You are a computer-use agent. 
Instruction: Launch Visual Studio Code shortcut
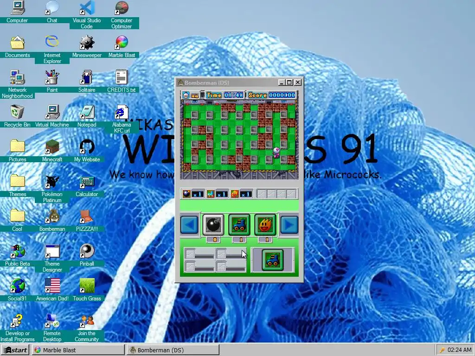click(87, 14)
